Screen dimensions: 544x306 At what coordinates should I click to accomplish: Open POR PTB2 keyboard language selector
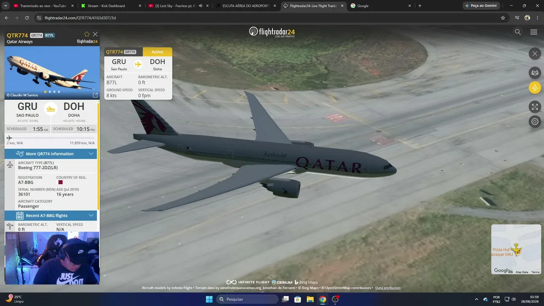(x=496, y=299)
